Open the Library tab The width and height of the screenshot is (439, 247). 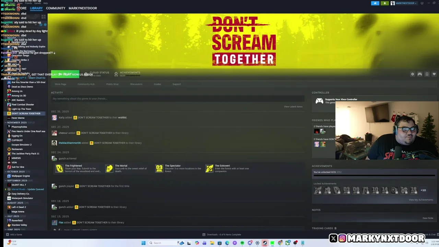[36, 8]
